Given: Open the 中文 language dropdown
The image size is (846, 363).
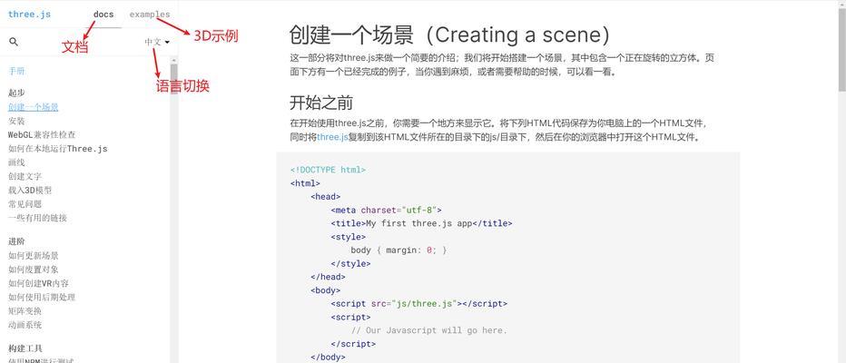Looking at the screenshot, I should tap(157, 42).
